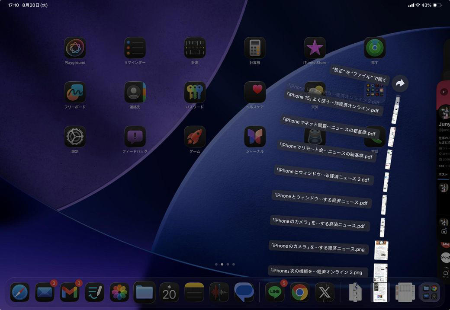Open 設定 settings app
This screenshot has height=310, width=450.
[75, 137]
